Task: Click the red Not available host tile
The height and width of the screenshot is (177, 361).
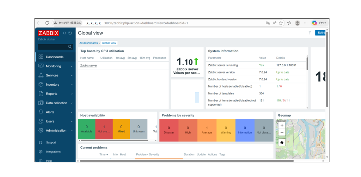Action: (104, 129)
